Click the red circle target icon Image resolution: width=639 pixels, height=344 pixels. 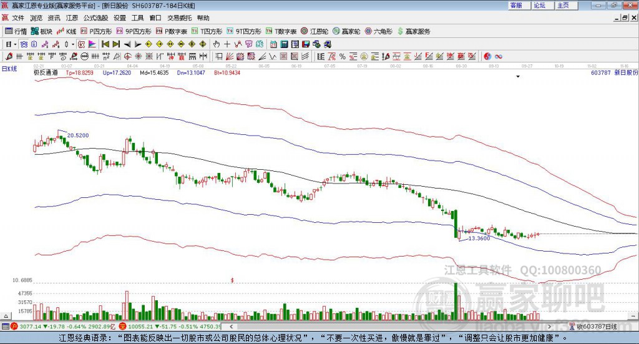click(127, 57)
